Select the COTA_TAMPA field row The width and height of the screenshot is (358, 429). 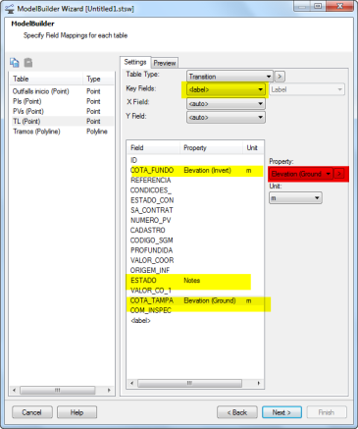[x=195, y=300]
